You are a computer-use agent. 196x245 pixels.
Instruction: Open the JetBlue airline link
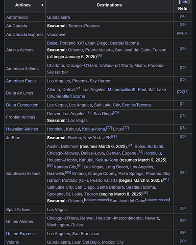click(13, 138)
